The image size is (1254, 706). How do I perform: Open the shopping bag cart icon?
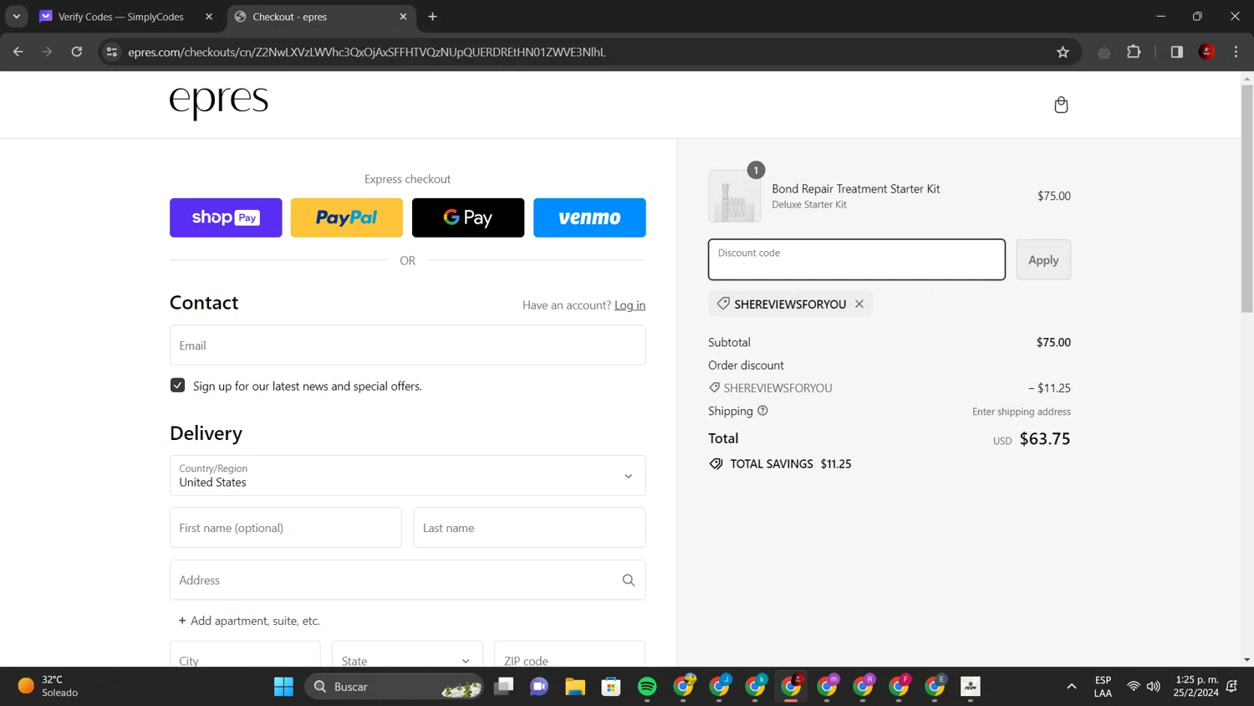1061,105
